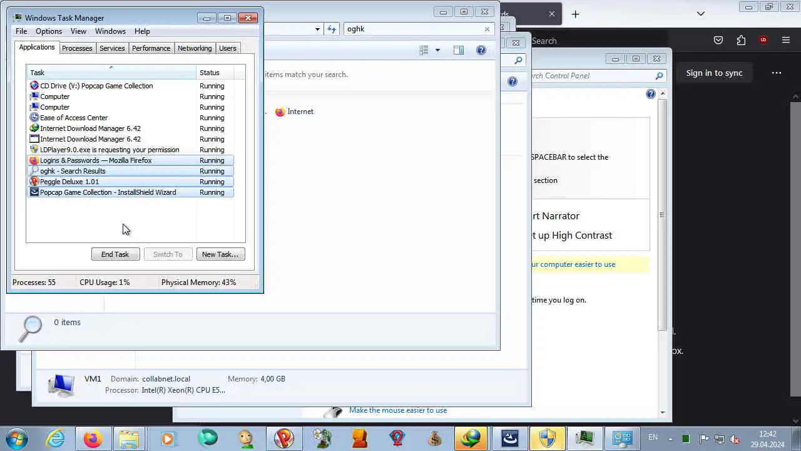The height and width of the screenshot is (451, 801).
Task: Open the UAC shield permission taskbar item
Action: [x=548, y=438]
